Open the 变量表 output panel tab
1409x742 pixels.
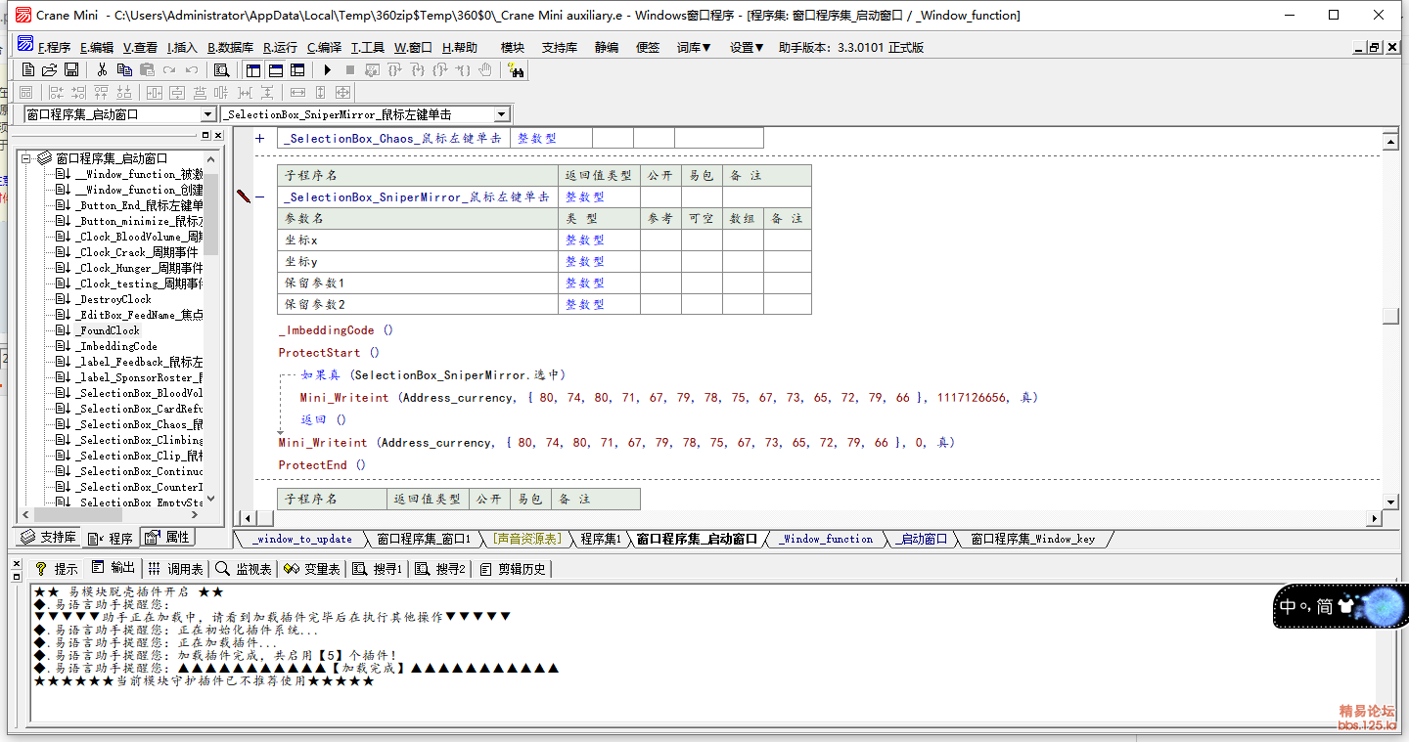coord(311,568)
